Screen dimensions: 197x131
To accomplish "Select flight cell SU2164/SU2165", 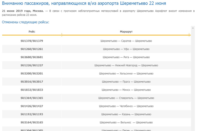I will click(32, 122).
